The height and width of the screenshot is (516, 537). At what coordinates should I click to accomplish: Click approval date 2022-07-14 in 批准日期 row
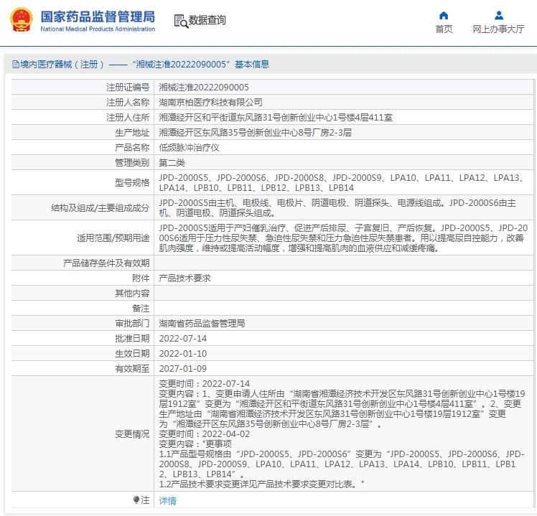pos(183,338)
